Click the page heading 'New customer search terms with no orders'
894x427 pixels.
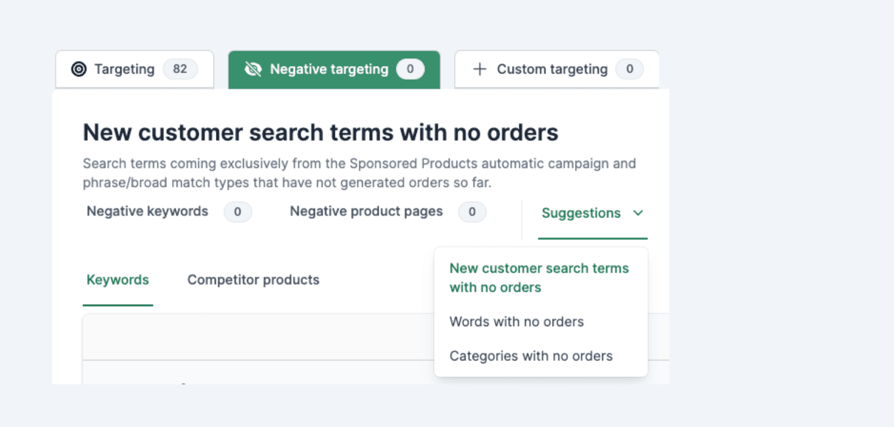tap(320, 133)
